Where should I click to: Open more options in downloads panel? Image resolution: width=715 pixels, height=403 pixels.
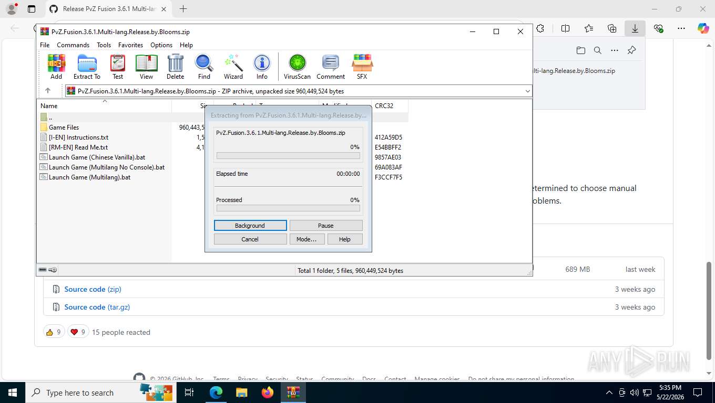pos(614,50)
